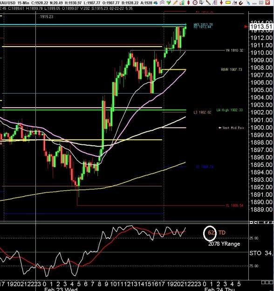Select the yellow rectangle drawing tool

228,2
